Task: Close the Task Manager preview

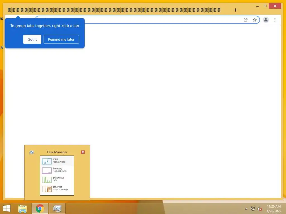Action: (x=83, y=152)
